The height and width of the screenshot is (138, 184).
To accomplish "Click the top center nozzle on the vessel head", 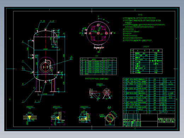I will (46, 29).
